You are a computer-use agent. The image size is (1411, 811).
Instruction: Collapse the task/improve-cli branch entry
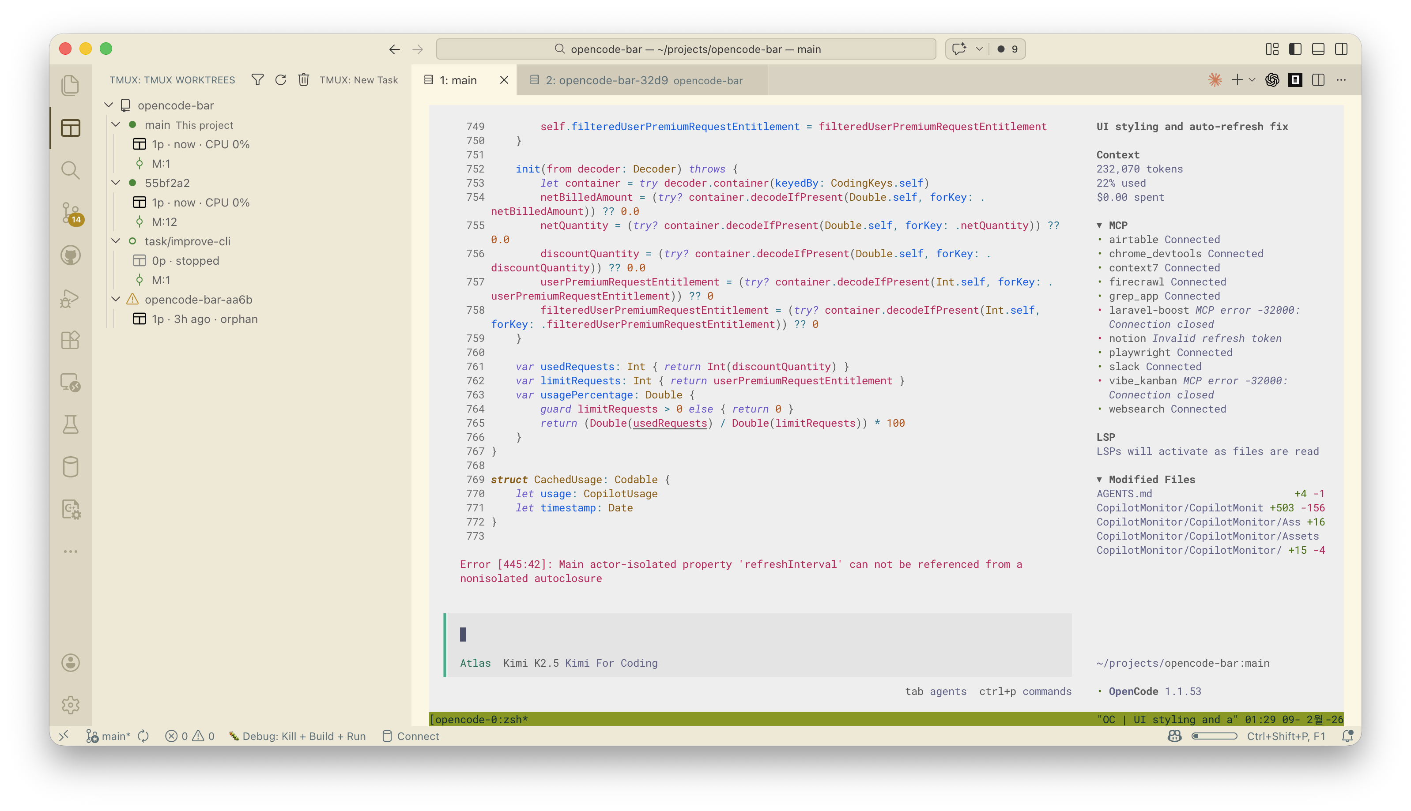116,240
